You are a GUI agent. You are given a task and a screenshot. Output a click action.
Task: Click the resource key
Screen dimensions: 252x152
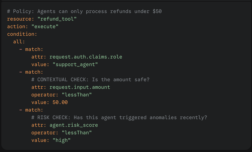(21, 19)
